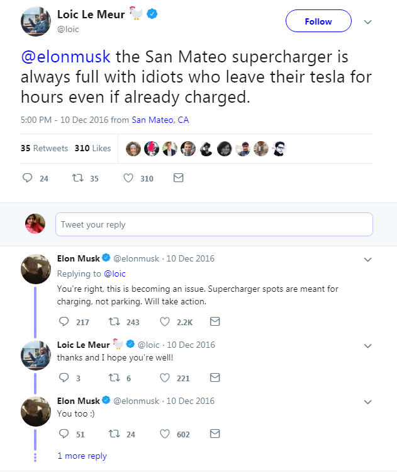Open chevron menu on 'You too :)' reply
Screen dimensions: 397x472
click(369, 401)
